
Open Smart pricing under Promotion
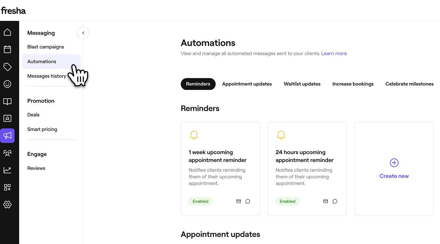[42, 129]
